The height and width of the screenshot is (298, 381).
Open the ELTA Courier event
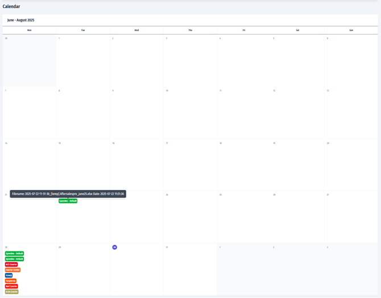[12, 292]
